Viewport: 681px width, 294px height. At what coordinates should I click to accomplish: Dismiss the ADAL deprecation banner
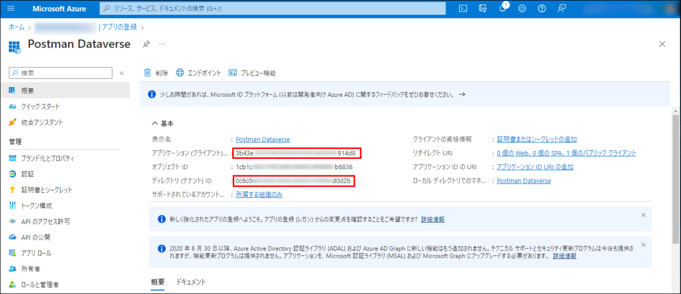[x=643, y=245]
